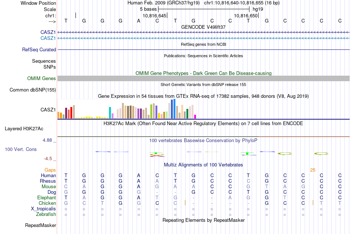Click 'Multiz Alignments of 100 Vertebrates' title
This screenshot has width=350, height=234.
[x=203, y=165]
